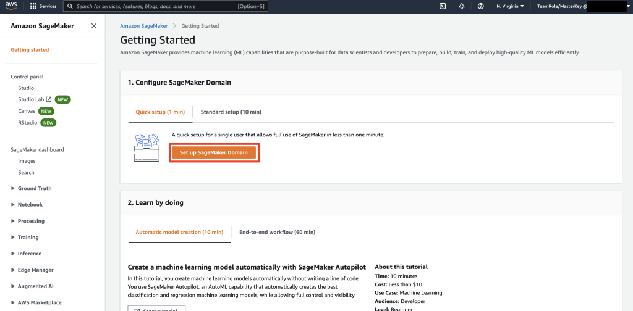This screenshot has width=633, height=311.
Task: Expand the Notebook section
Action: (x=27, y=205)
